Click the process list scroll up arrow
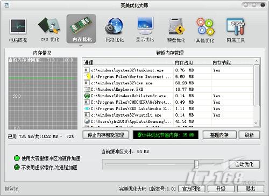 (x=257, y=61)
